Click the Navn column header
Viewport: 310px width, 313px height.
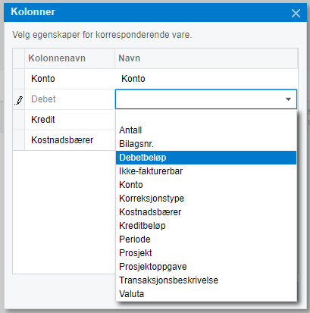coord(206,58)
